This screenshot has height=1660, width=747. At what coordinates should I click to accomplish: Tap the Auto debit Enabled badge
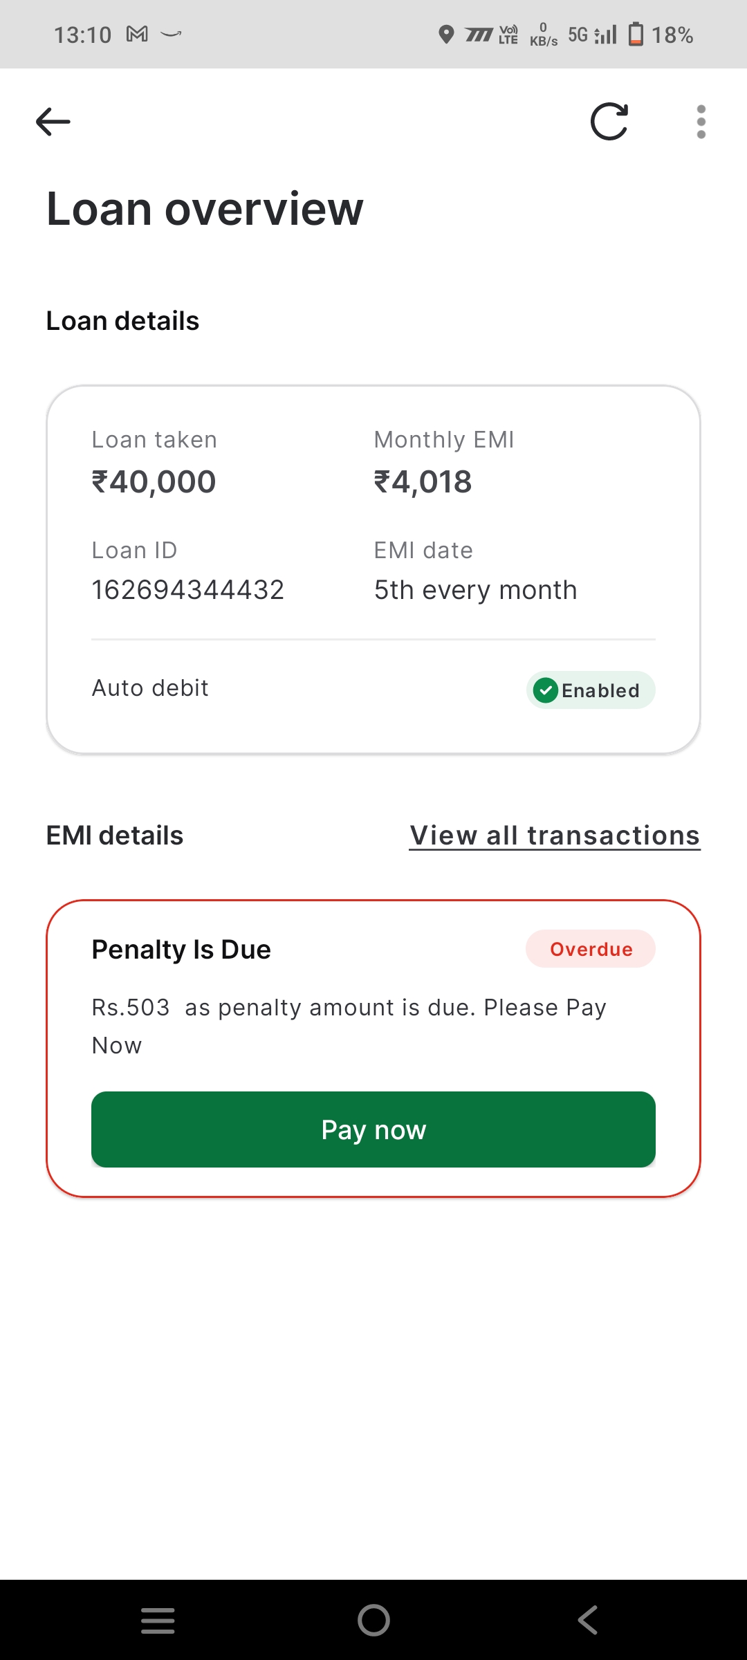[x=591, y=690]
